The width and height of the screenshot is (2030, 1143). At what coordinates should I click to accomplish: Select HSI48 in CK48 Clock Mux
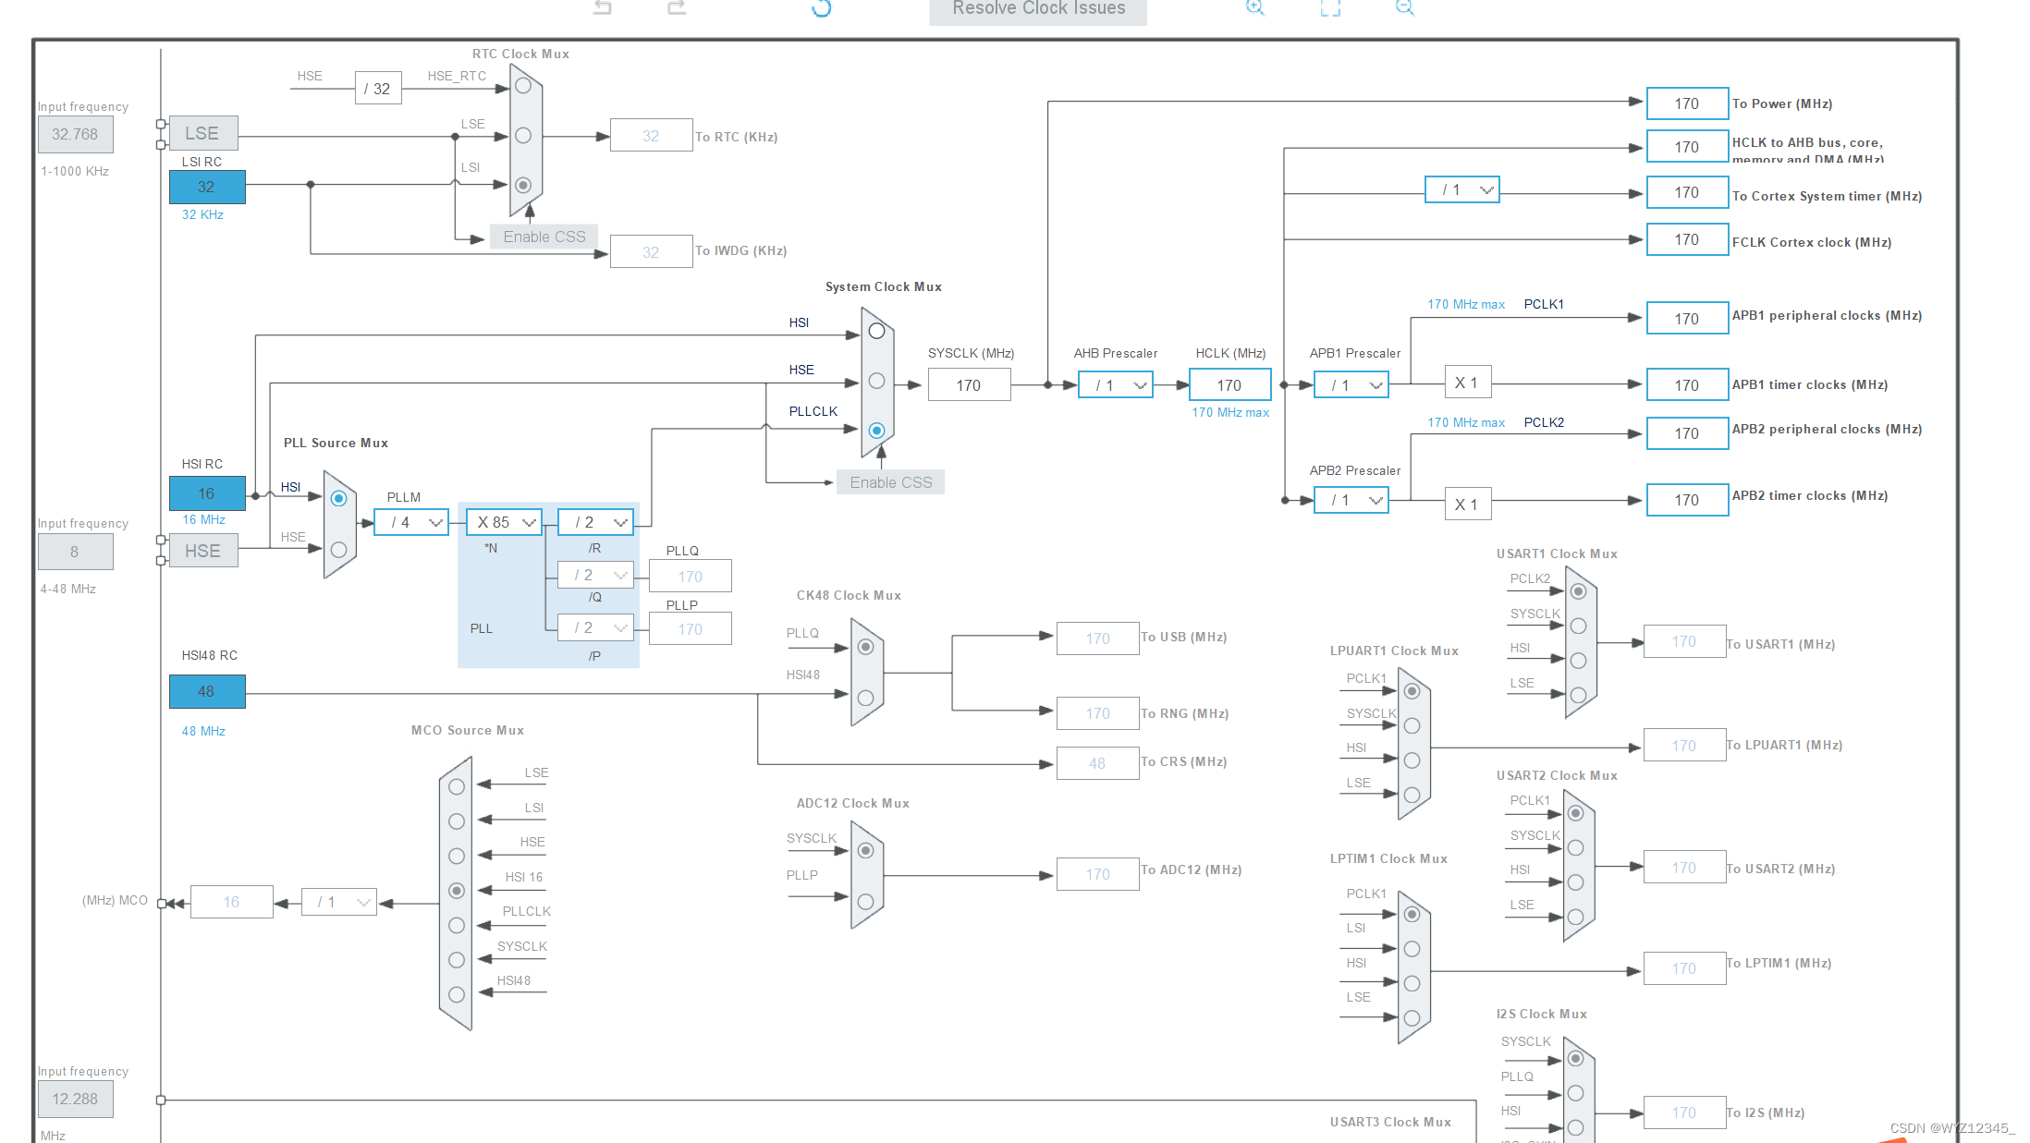coord(865,699)
